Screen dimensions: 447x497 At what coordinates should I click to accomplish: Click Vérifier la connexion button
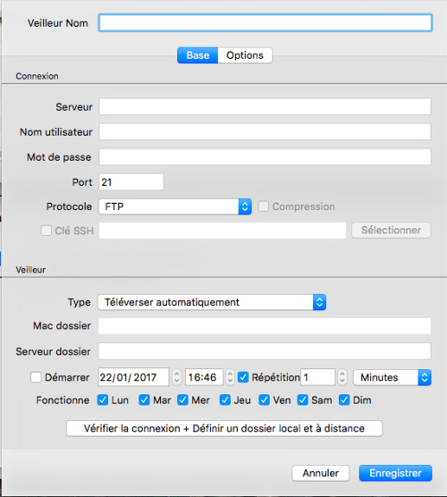pos(224,428)
